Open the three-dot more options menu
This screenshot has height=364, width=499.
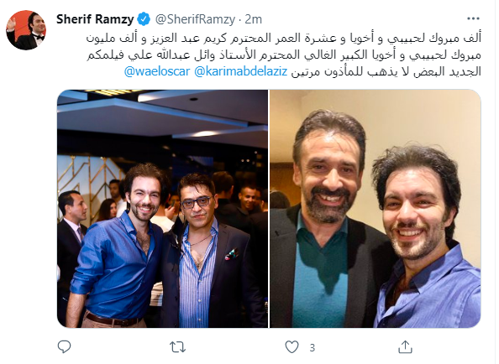pos(473,18)
